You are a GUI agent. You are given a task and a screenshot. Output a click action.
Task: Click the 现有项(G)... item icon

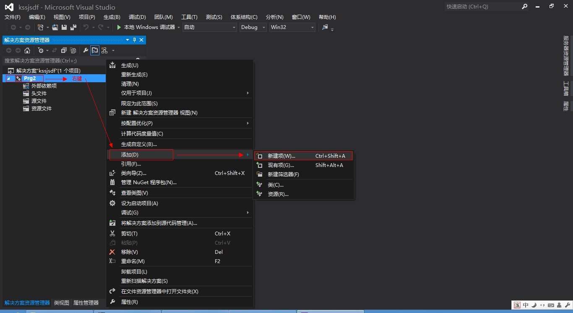tap(260, 165)
